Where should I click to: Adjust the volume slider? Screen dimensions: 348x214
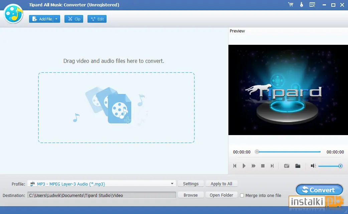tap(330, 166)
